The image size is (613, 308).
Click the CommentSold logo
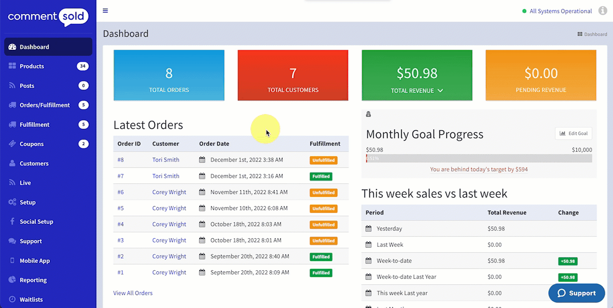[x=48, y=17]
